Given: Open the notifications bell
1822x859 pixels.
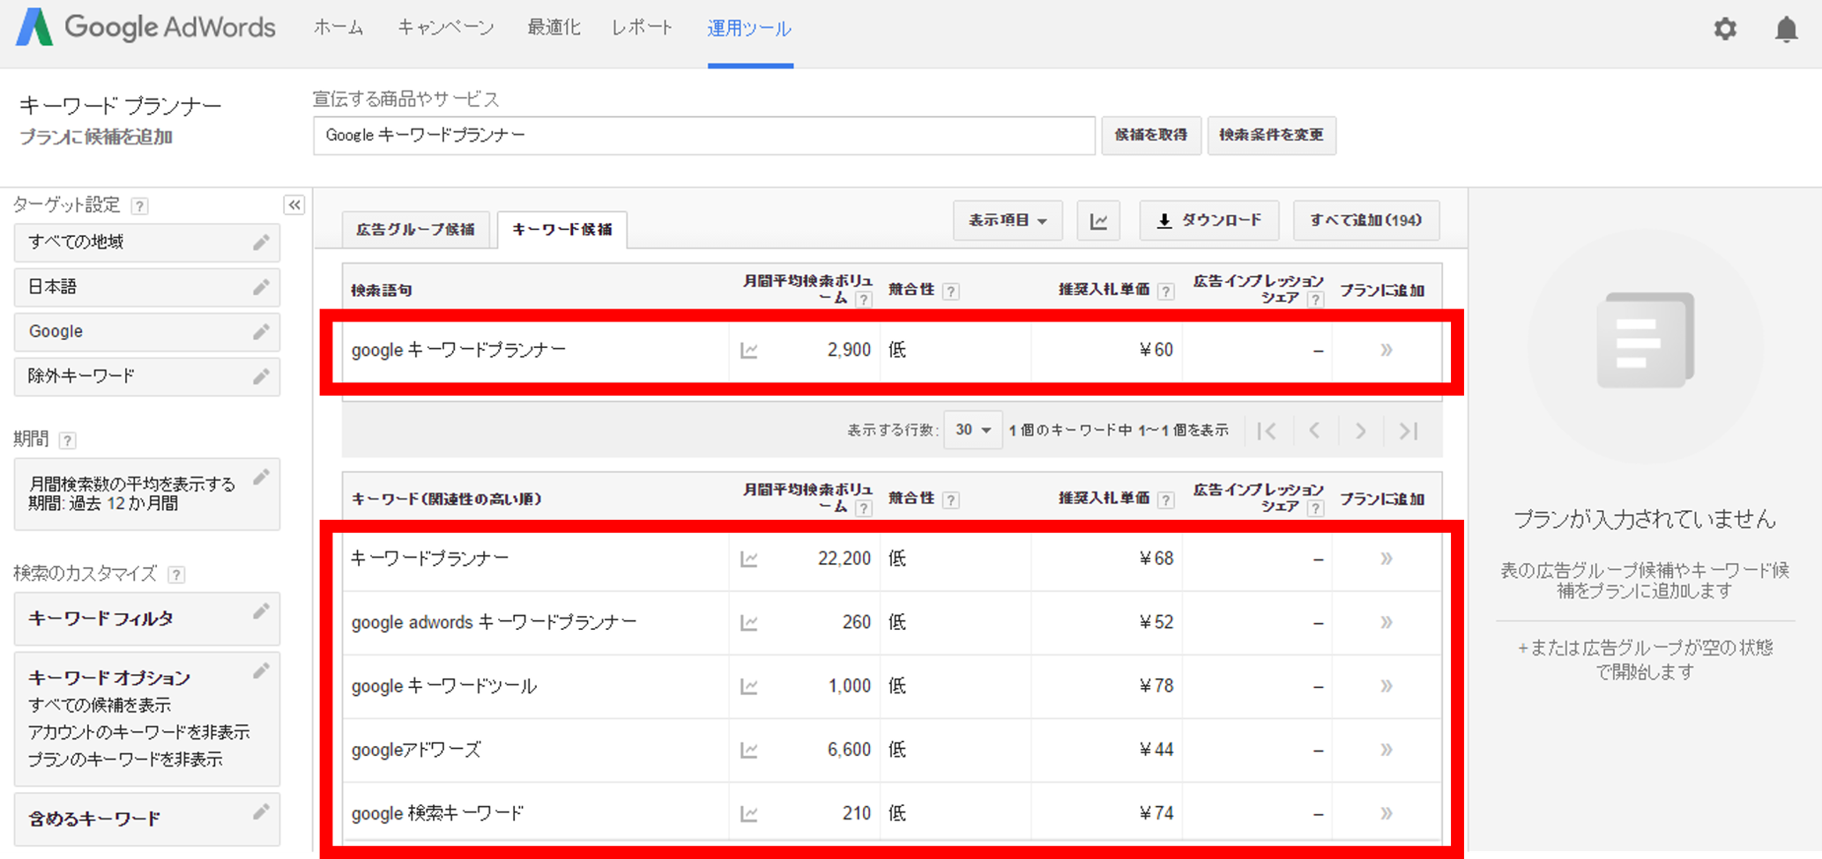Looking at the screenshot, I should [1786, 28].
